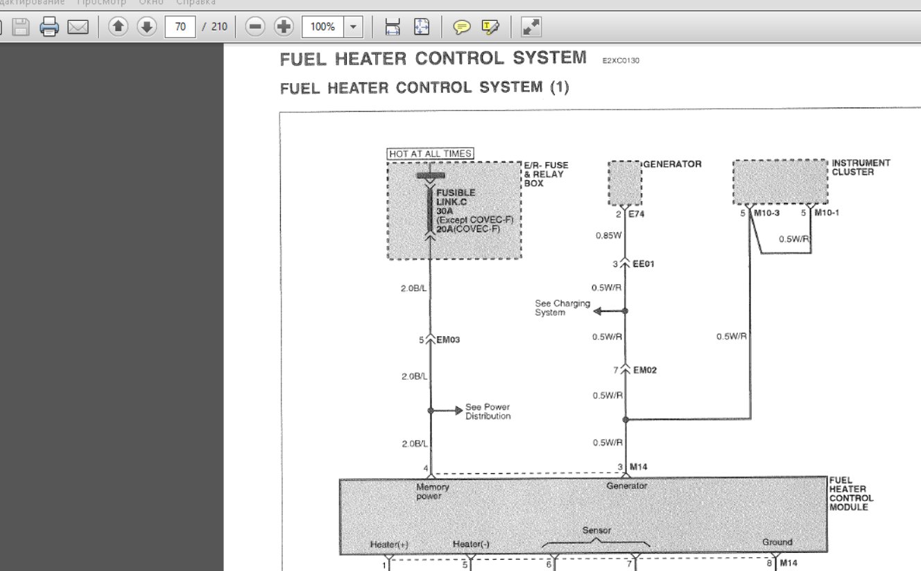Click the 'Ground' pin label
921x571 pixels.
(x=777, y=542)
